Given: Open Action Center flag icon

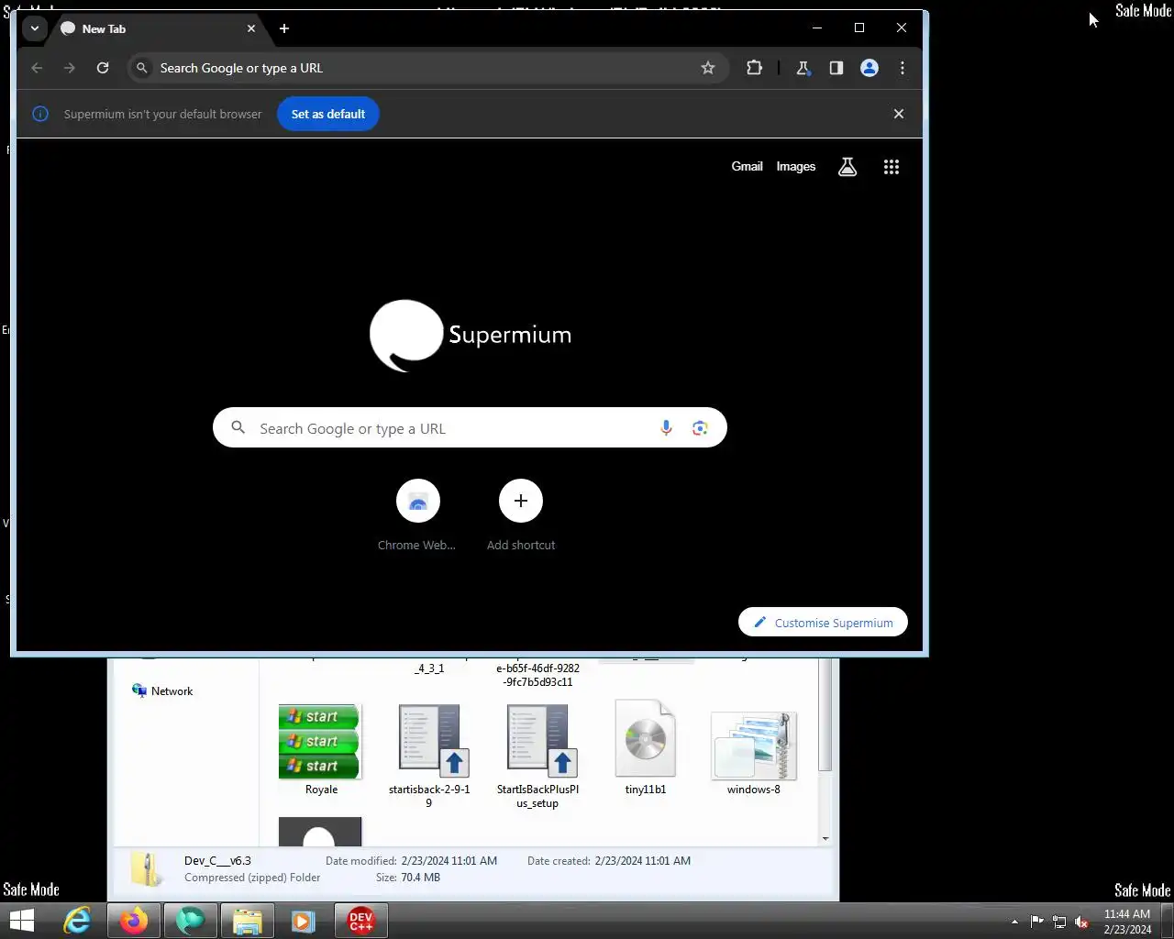Looking at the screenshot, I should (x=1037, y=922).
